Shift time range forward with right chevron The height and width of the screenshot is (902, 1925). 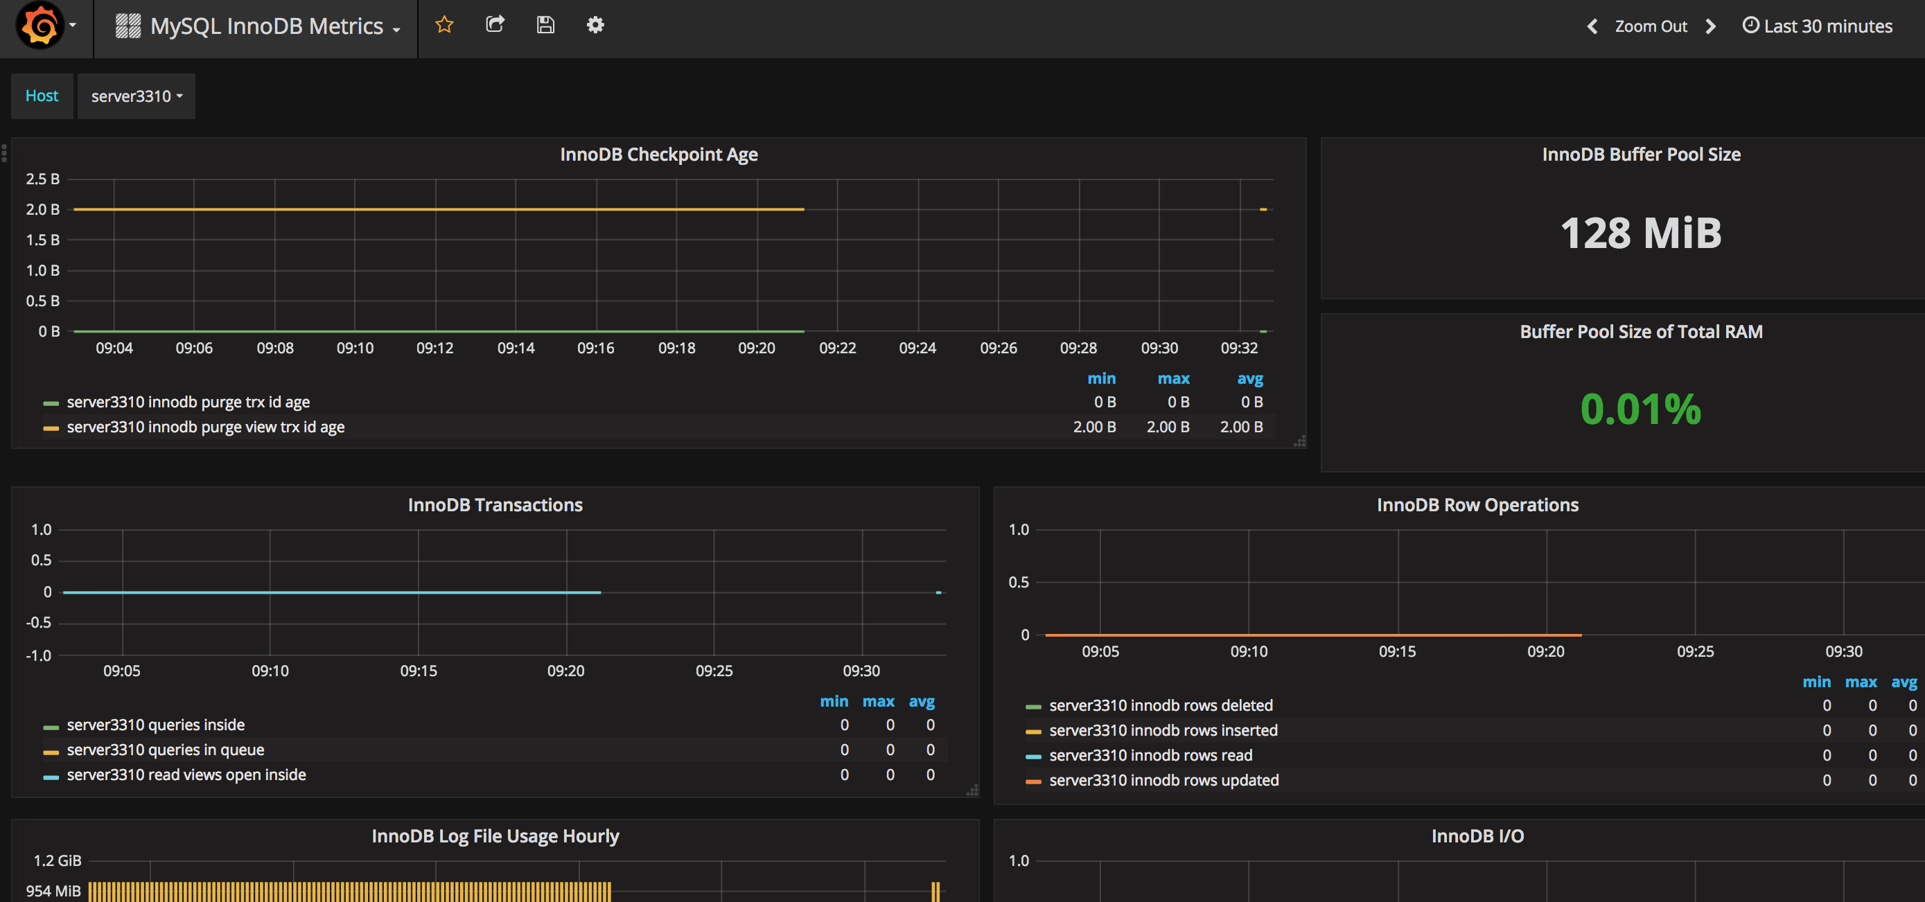(x=1710, y=26)
